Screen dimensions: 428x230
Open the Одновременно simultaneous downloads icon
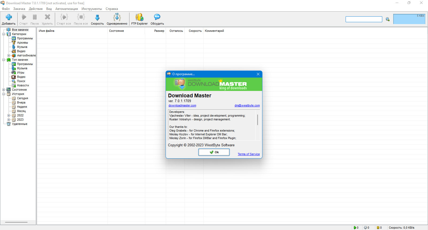pos(117,17)
